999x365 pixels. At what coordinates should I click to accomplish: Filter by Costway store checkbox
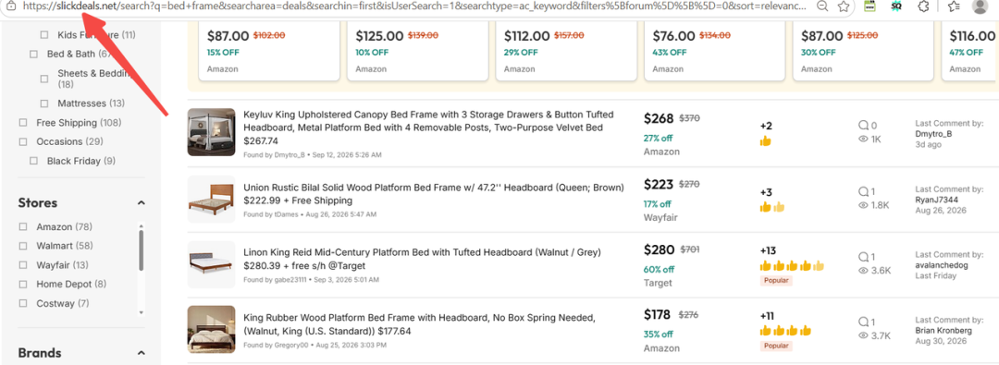coord(23,303)
